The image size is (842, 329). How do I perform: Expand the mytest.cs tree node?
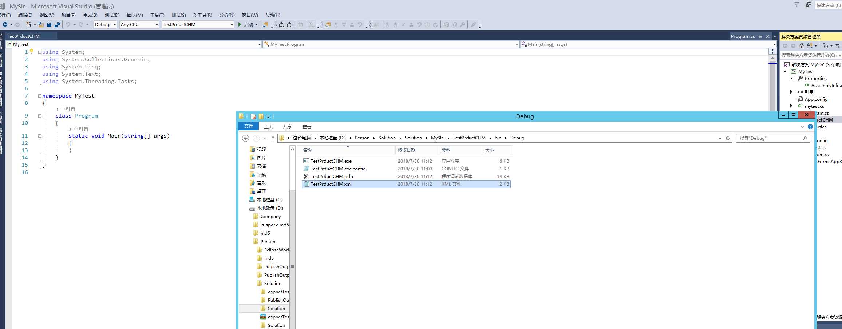point(791,106)
